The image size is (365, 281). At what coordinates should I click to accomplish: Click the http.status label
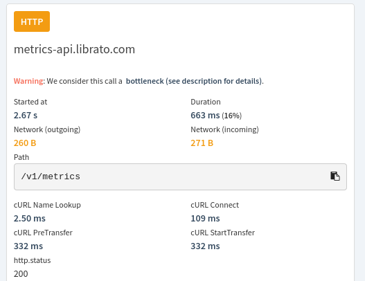33,260
